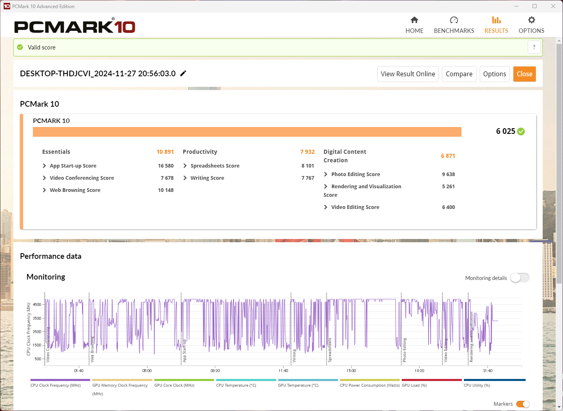
Task: Open Options via the gear icon
Action: (x=531, y=20)
